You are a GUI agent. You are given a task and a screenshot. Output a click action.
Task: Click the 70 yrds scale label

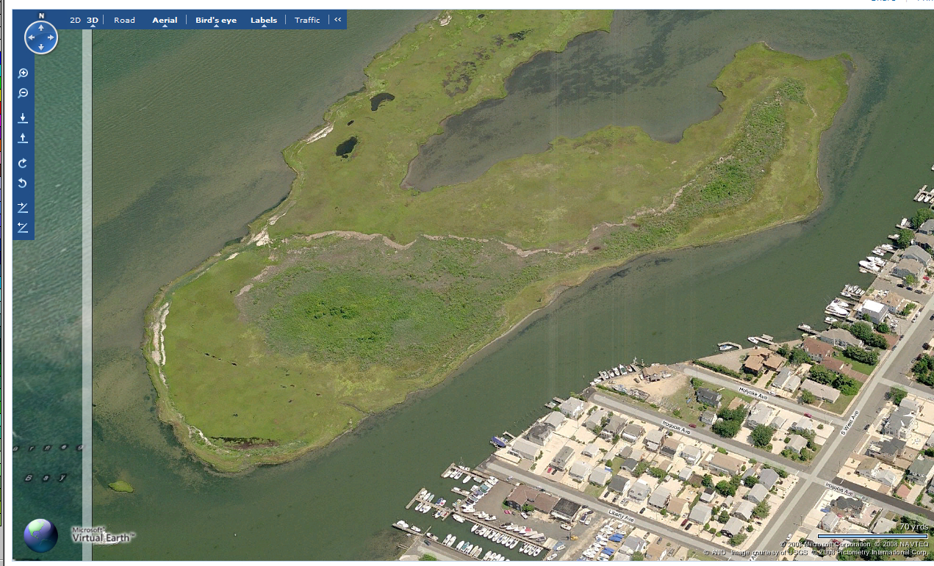[913, 526]
